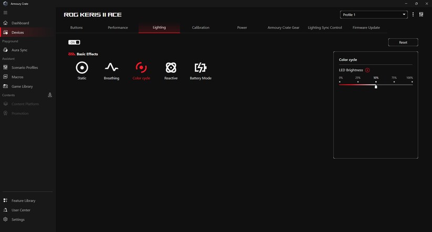The width and height of the screenshot is (432, 232).
Task: Open Scenario Profiles label in sidebar
Action: coord(25,68)
